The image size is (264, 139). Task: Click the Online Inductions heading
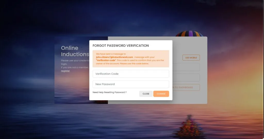tap(75, 51)
